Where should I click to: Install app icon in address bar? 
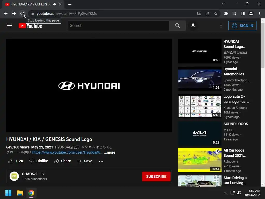(199, 13)
